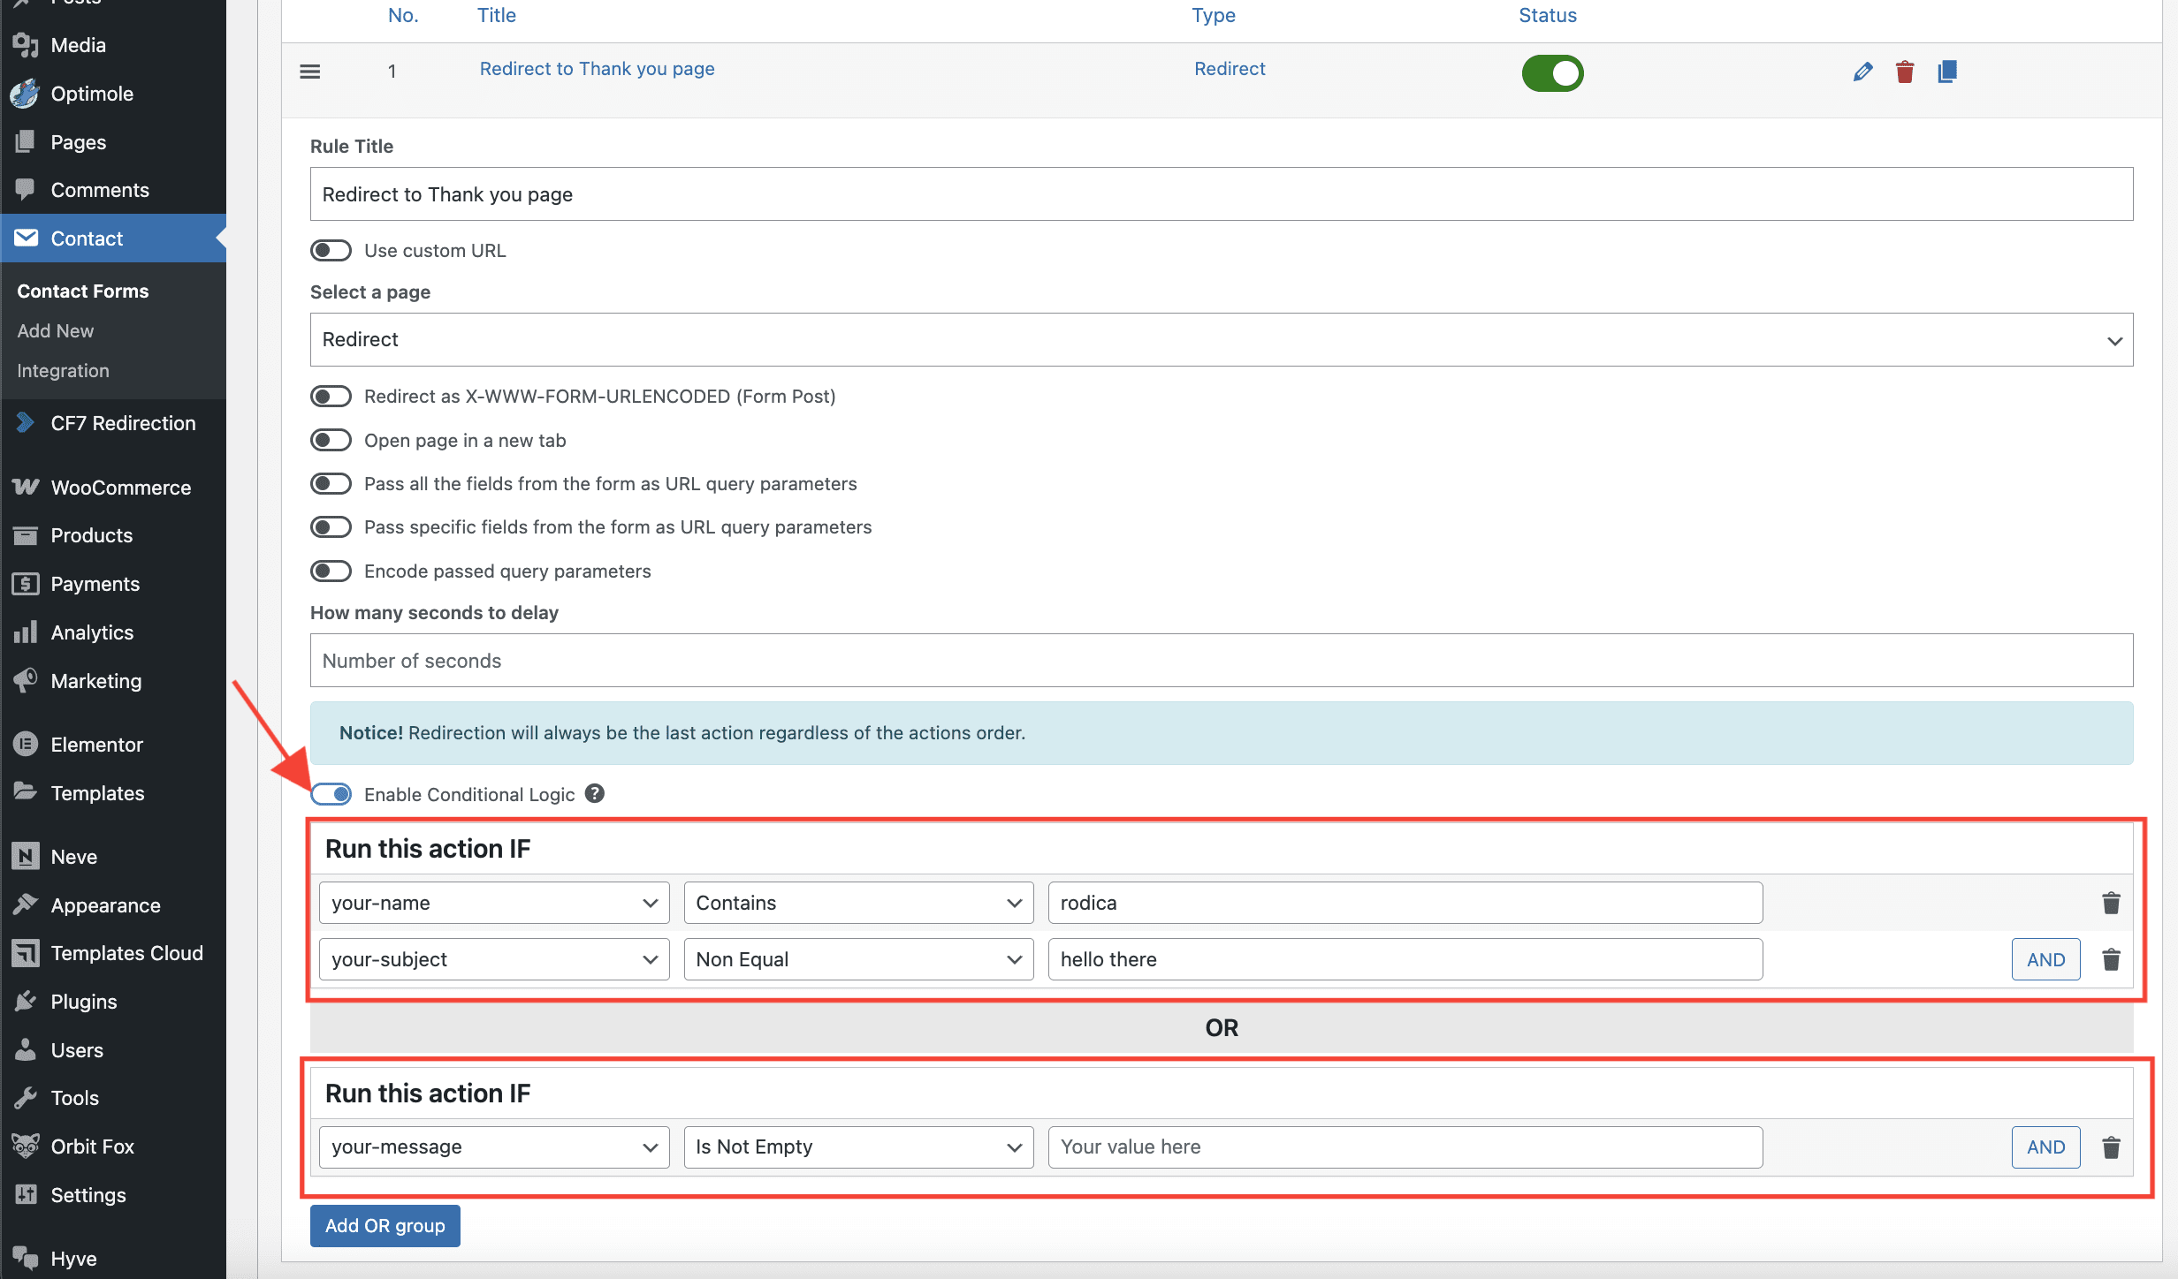Click the Number of seconds input field
The width and height of the screenshot is (2178, 1279).
[1222, 661]
